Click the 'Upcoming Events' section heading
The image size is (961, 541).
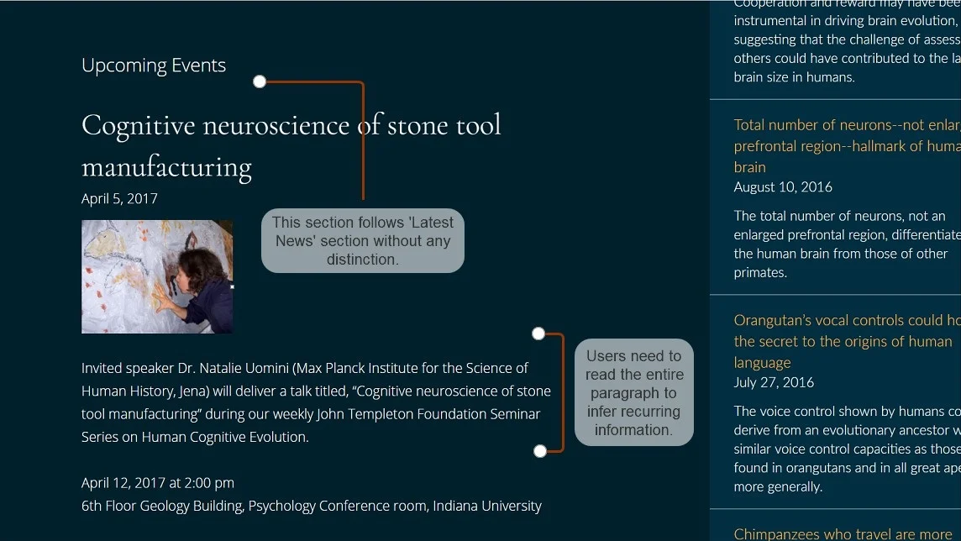tap(154, 65)
